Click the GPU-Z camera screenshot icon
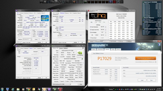 click(83, 48)
